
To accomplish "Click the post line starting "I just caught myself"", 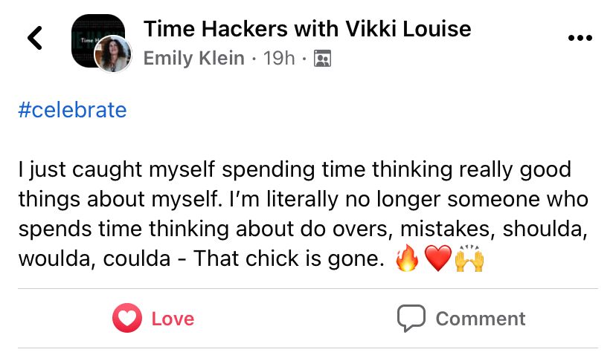I will pyautogui.click(x=295, y=170).
